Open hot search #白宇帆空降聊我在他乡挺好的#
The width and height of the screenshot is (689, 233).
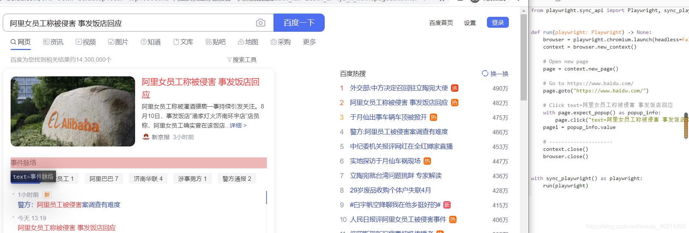[395, 205]
